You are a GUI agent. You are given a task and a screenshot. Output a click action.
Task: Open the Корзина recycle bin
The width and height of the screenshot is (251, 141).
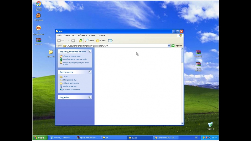click(x=210, y=126)
